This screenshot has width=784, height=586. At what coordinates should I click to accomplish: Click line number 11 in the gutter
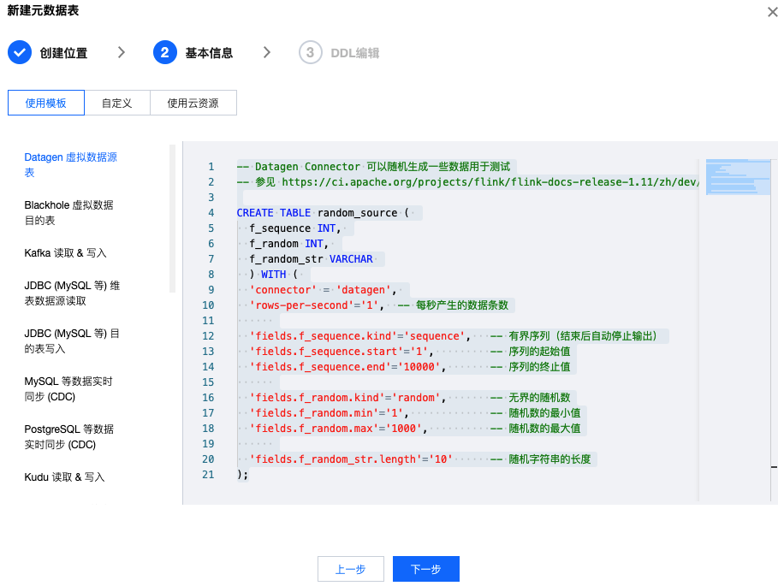pos(208,321)
